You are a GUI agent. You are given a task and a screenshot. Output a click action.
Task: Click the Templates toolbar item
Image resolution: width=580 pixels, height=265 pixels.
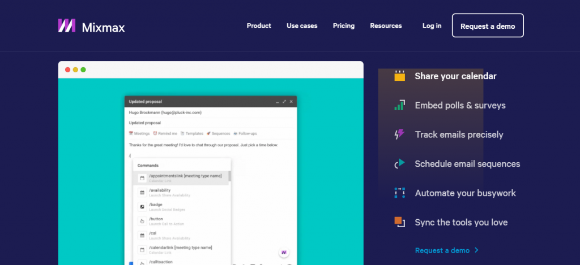[191, 133]
